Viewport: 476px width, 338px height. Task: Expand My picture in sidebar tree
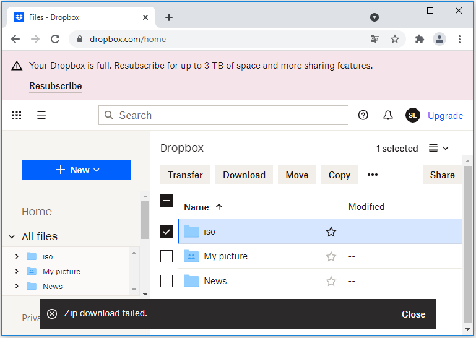tap(17, 271)
